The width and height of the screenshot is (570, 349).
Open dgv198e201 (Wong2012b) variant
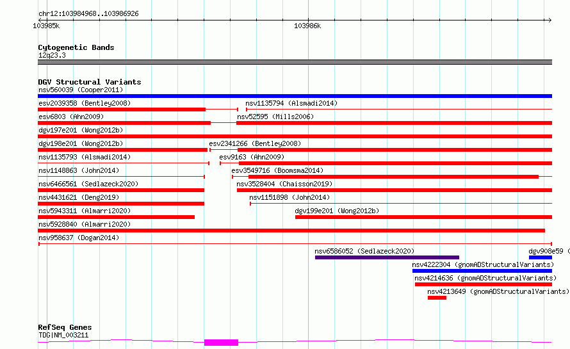point(81,143)
